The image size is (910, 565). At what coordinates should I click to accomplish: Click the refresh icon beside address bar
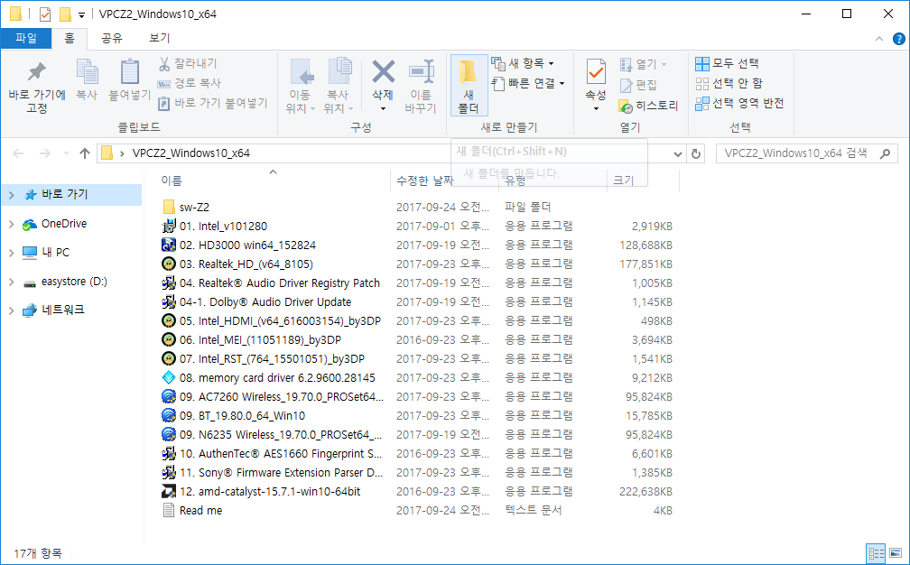696,153
